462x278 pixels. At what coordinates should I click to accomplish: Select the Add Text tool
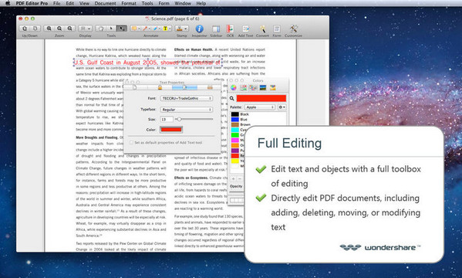pyautogui.click(x=245, y=29)
